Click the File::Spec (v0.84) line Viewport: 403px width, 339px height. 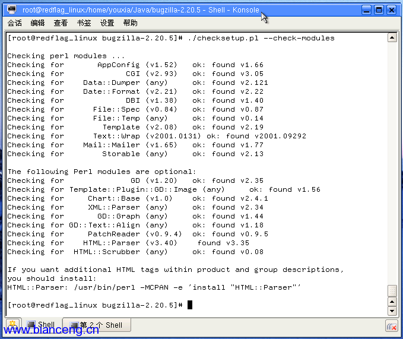[135, 109]
